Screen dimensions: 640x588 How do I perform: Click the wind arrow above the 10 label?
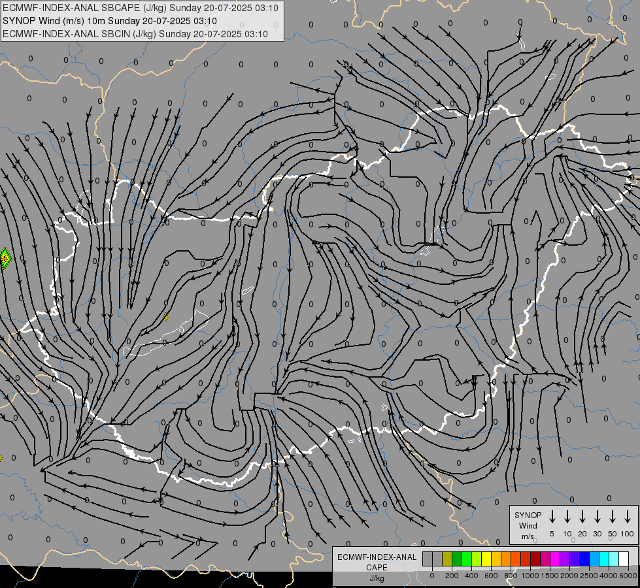tap(567, 517)
